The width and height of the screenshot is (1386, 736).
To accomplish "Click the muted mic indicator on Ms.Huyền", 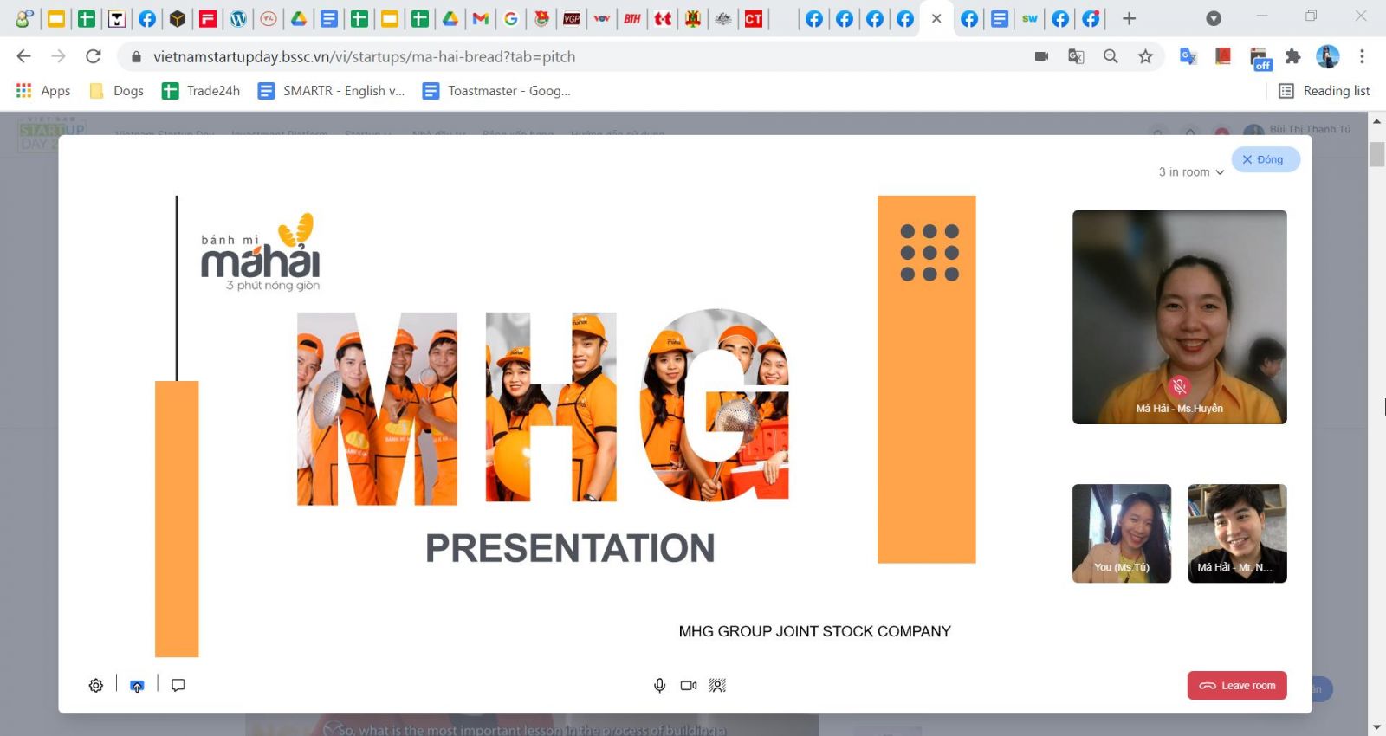I will pos(1178,386).
